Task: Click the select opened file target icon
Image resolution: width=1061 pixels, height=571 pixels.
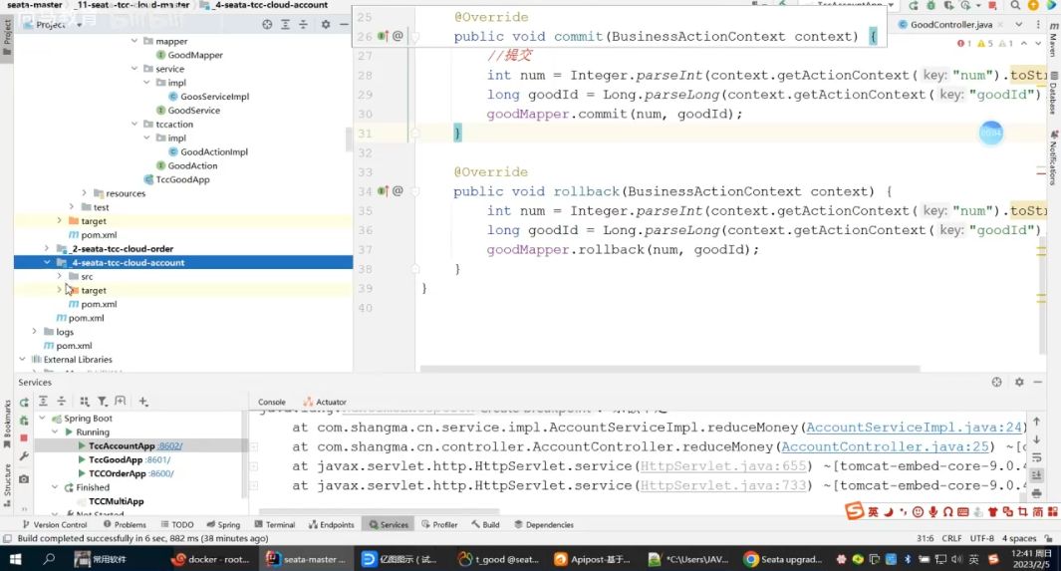Action: pyautogui.click(x=267, y=24)
